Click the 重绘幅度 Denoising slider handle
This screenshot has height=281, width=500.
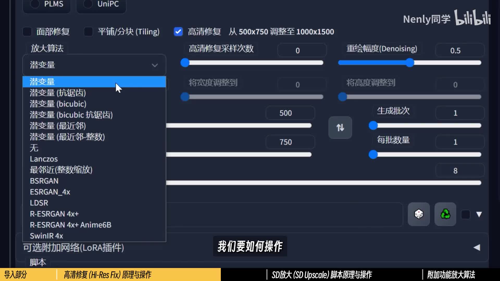tap(410, 63)
